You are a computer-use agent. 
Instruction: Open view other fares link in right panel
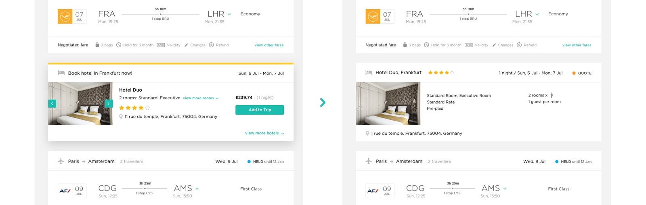coord(577,45)
